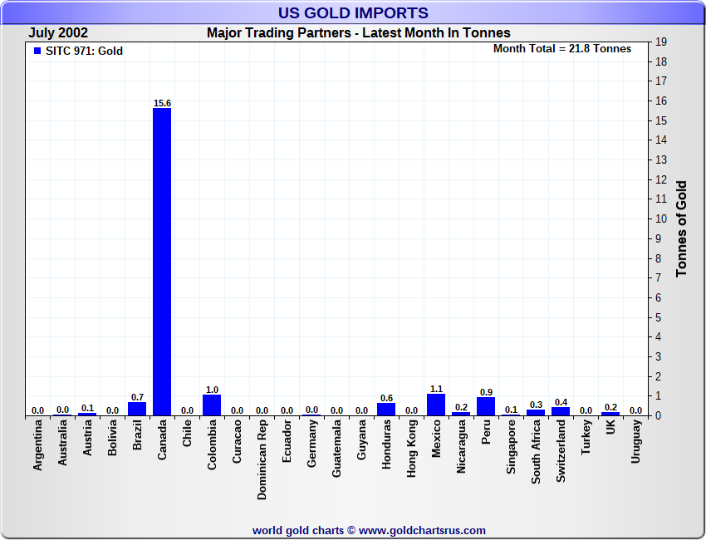706x540 pixels.
Task: Click the chart subtitle 'Major Trading Partners'
Action: 279,33
